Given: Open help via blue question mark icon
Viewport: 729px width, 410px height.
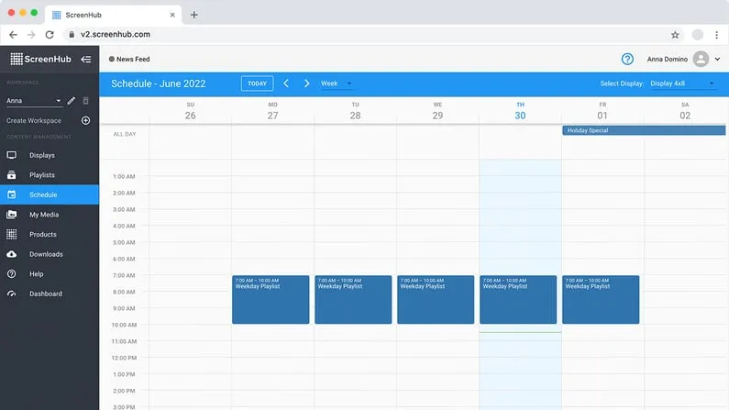Looking at the screenshot, I should (627, 59).
